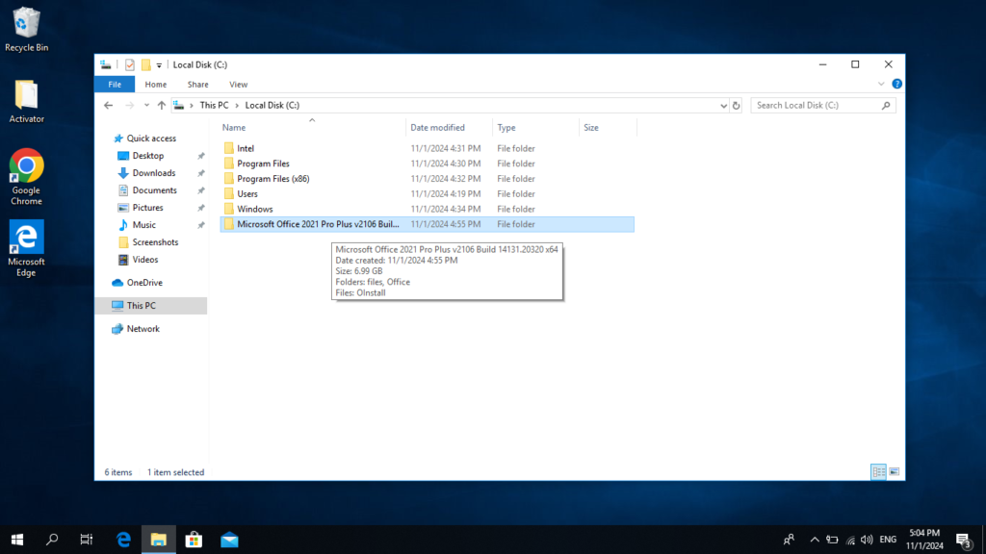Open the Customize Quick Access Toolbar dropdown
986x554 pixels.
[x=159, y=65]
